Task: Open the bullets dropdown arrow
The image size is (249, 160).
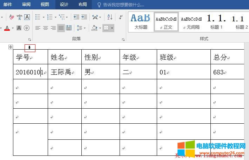Action: (x=43, y=17)
